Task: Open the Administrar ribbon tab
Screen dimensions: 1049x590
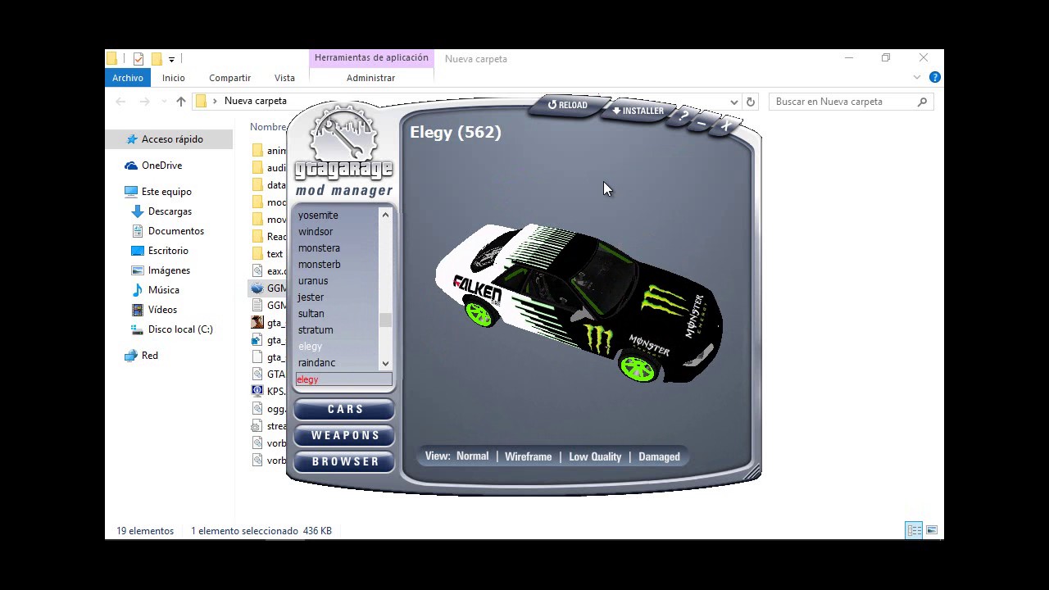Action: [x=370, y=77]
